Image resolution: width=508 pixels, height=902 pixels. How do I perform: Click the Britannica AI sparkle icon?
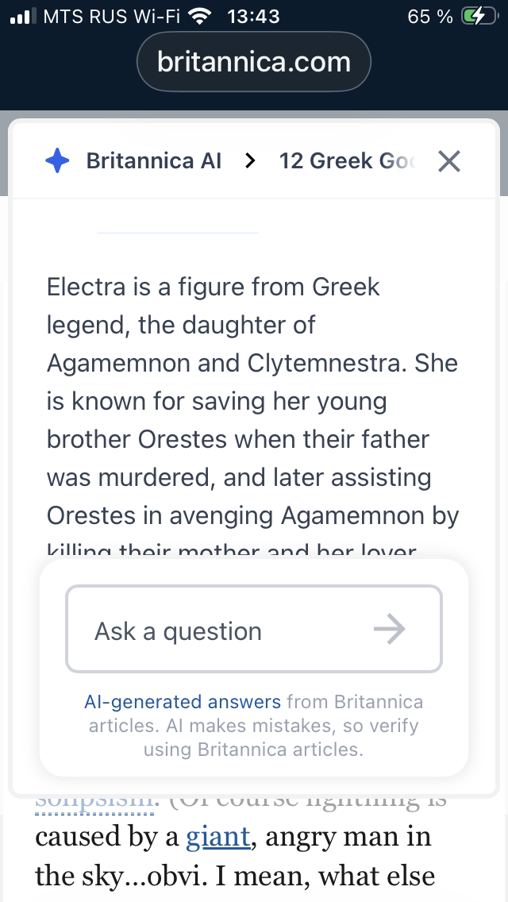pyautogui.click(x=58, y=161)
